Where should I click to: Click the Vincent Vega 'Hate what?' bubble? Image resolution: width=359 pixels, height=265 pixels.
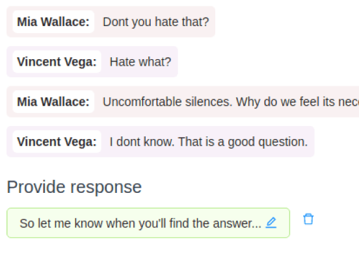(92, 62)
